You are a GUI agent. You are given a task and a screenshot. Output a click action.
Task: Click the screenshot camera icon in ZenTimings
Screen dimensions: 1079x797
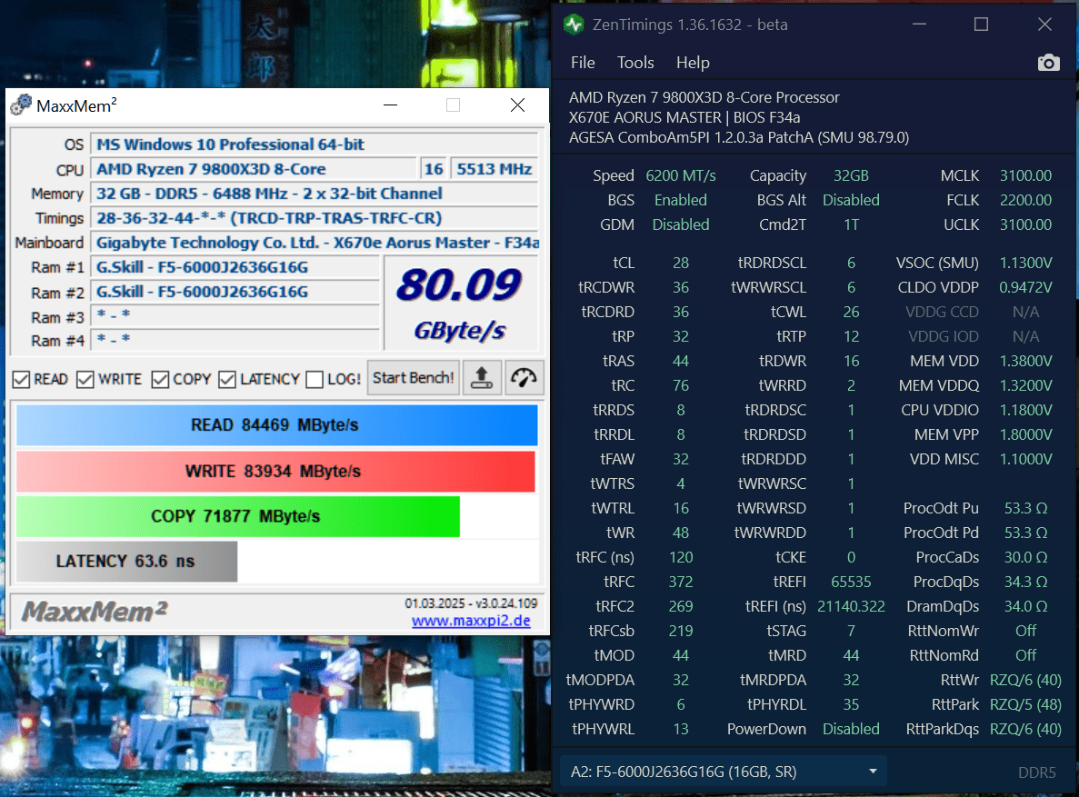(1048, 64)
